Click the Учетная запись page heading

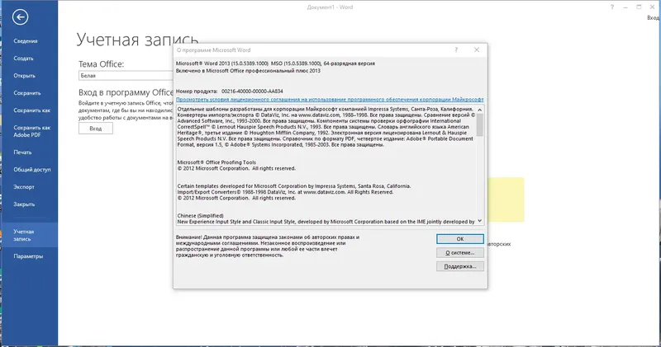[x=137, y=40]
